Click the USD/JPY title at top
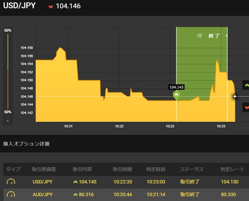 coord(19,6)
